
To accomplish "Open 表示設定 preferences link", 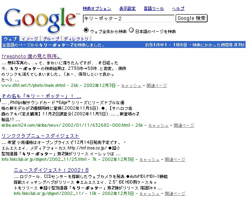I will [128, 8].
